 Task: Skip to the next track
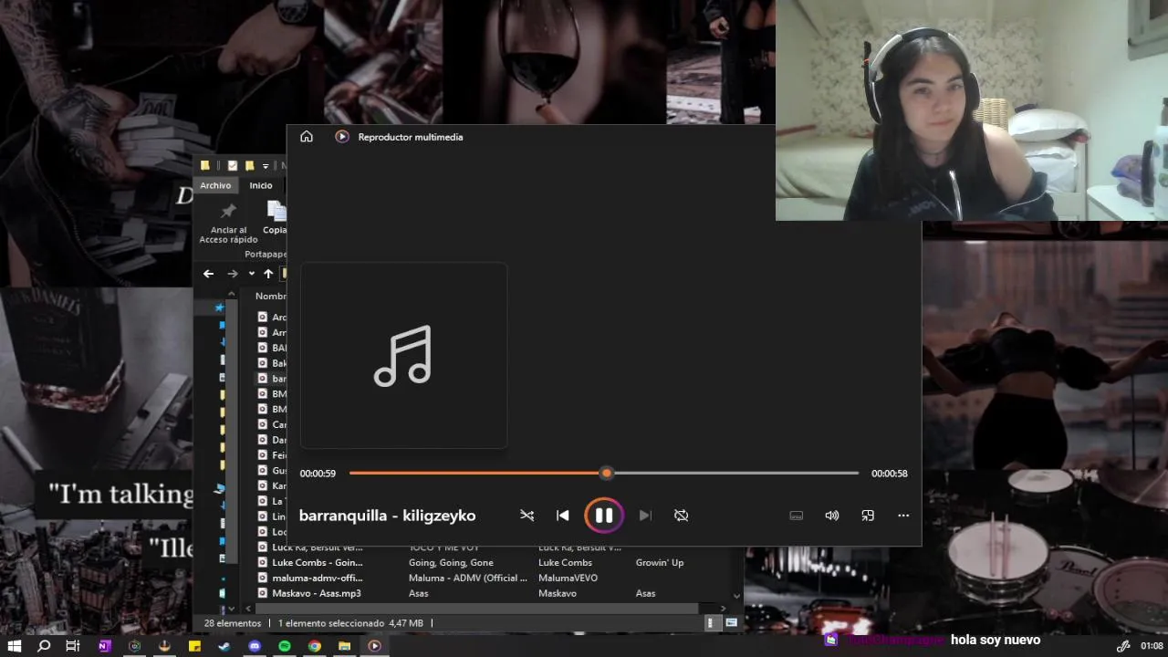(645, 516)
